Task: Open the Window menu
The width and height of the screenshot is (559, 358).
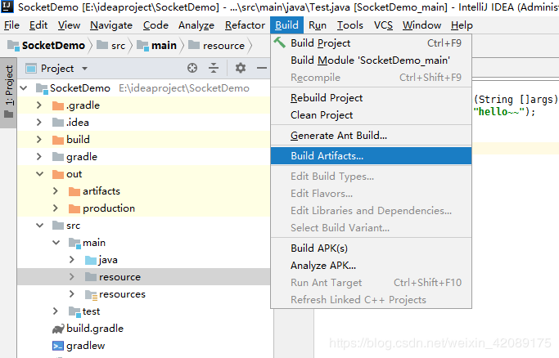Action: point(422,25)
